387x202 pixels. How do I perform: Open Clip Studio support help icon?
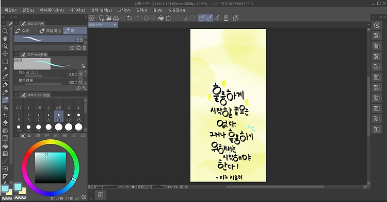click(236, 18)
